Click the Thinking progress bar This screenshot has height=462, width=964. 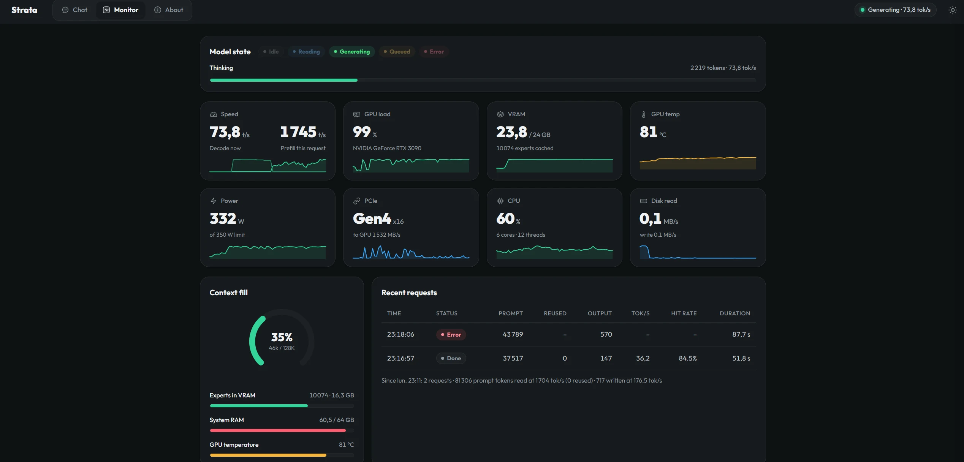click(x=483, y=80)
